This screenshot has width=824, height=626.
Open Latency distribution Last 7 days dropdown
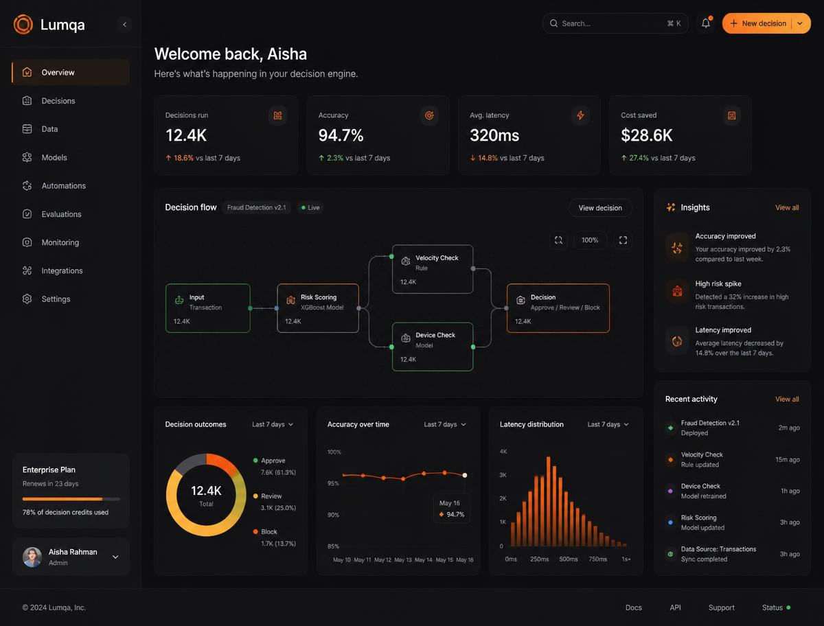pyautogui.click(x=608, y=424)
